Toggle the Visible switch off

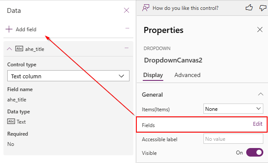pos(255,152)
